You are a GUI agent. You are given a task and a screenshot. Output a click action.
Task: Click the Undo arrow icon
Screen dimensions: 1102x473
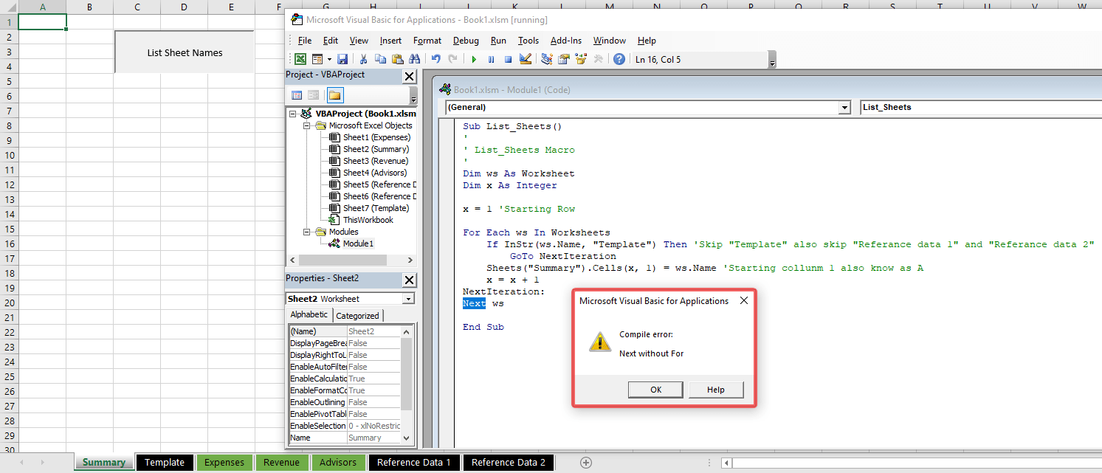(435, 59)
